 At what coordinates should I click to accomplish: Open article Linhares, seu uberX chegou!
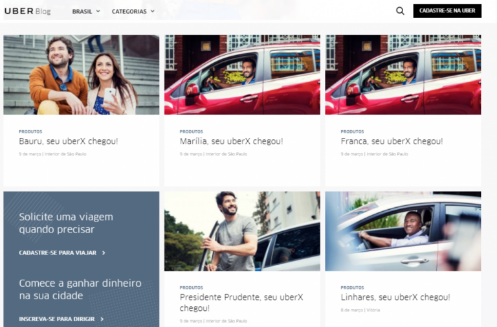[x=395, y=297]
